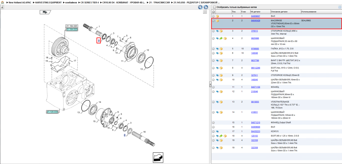Open part number link 84435233
The width and height of the screenshot is (342, 164).
pos(255,132)
